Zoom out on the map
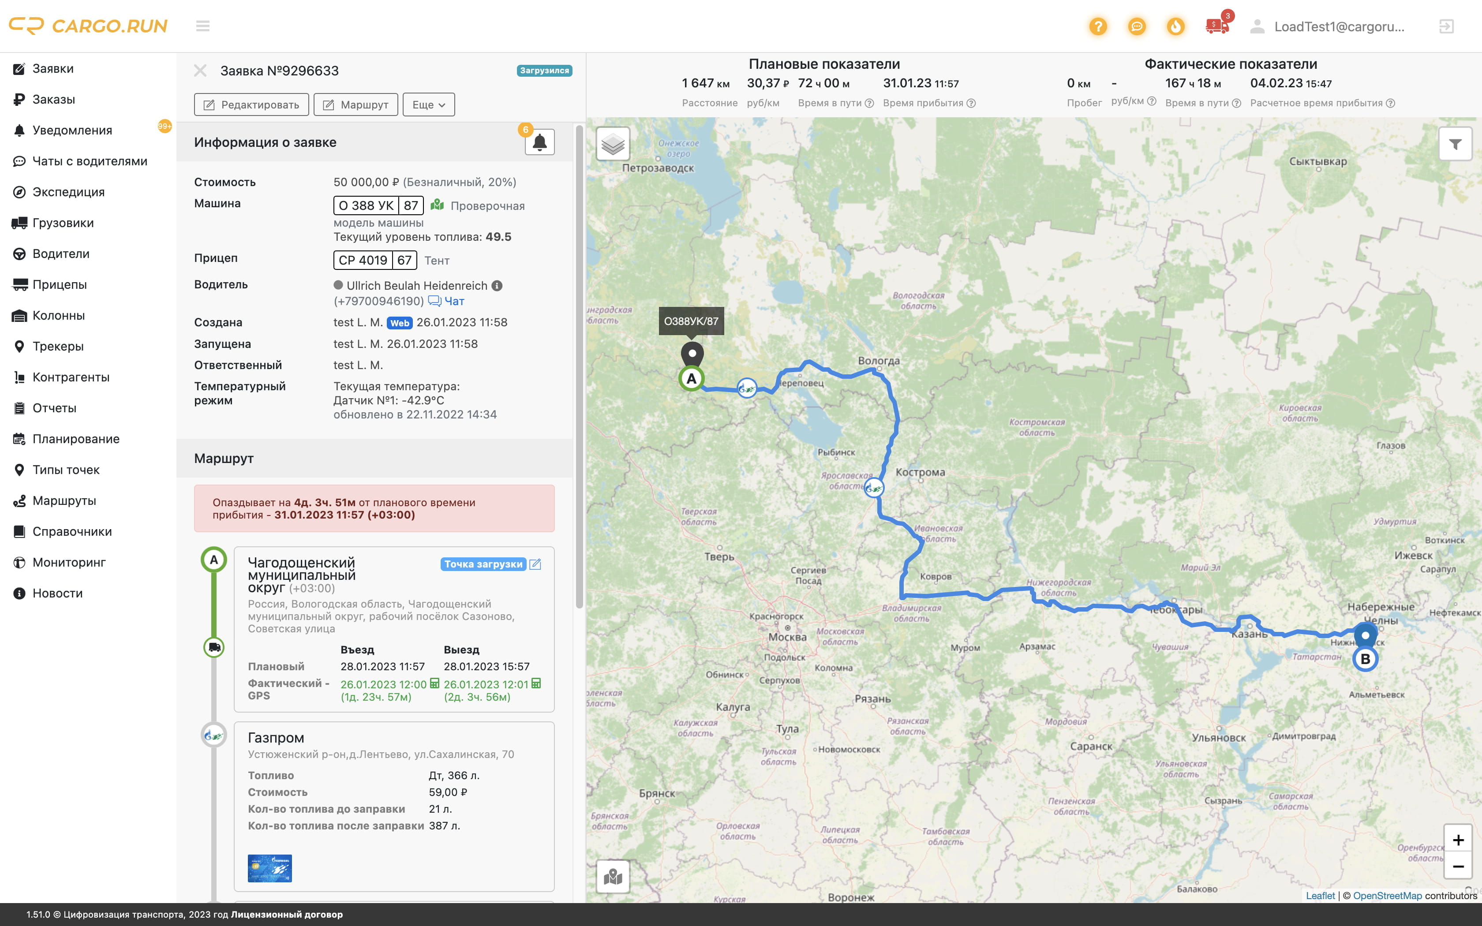Image resolution: width=1482 pixels, height=926 pixels. pos(1458,866)
